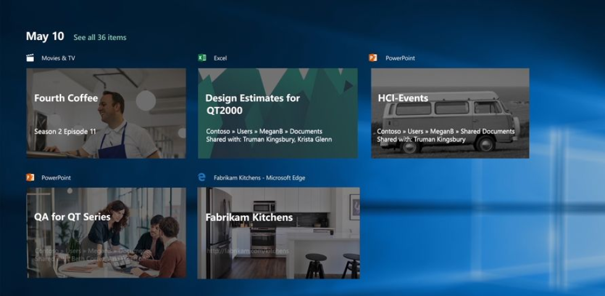Open the Design Estimates for QT2000 card
The image size is (605, 296).
[277, 113]
